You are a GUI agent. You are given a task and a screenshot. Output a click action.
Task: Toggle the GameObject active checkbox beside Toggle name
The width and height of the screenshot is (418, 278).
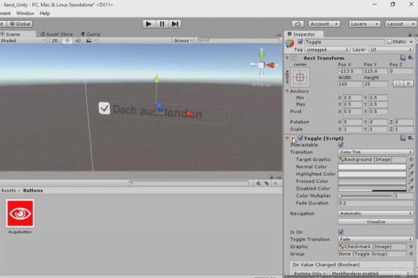click(300, 42)
